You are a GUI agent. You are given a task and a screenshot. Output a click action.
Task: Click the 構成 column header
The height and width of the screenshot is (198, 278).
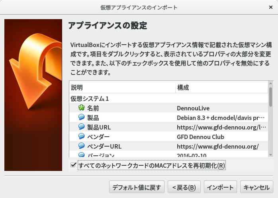click(x=221, y=87)
